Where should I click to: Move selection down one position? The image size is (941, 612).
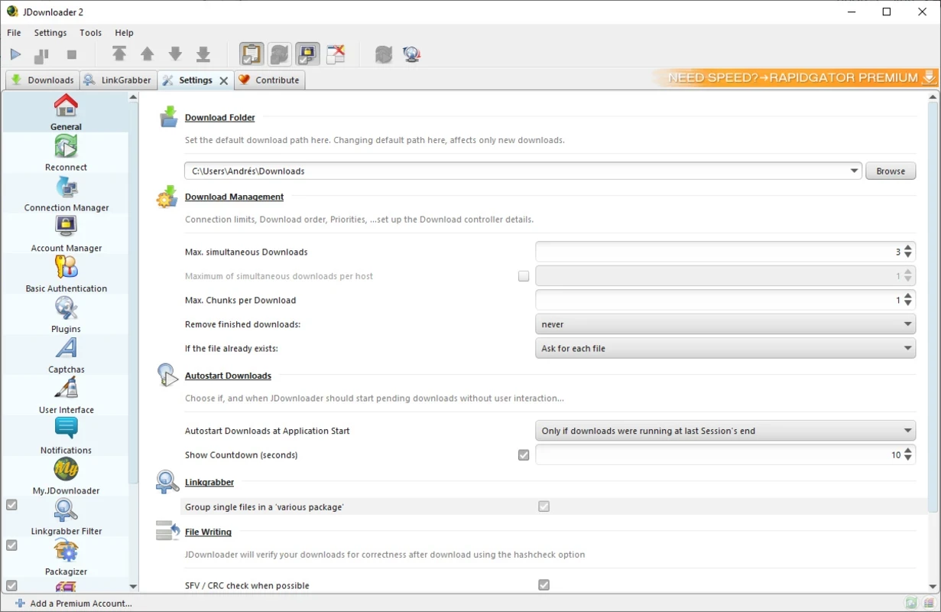coord(175,54)
